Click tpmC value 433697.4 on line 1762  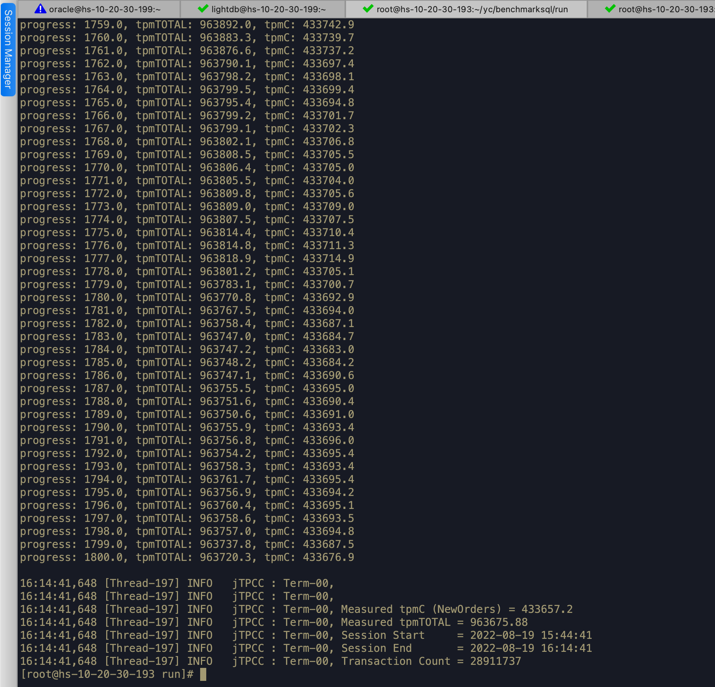(x=328, y=64)
